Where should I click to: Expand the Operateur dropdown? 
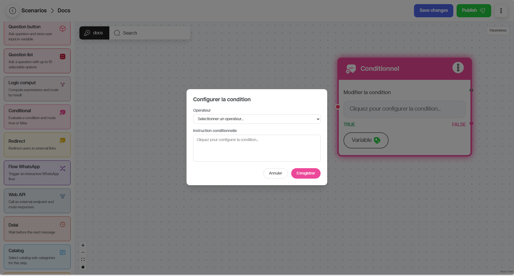click(x=257, y=119)
